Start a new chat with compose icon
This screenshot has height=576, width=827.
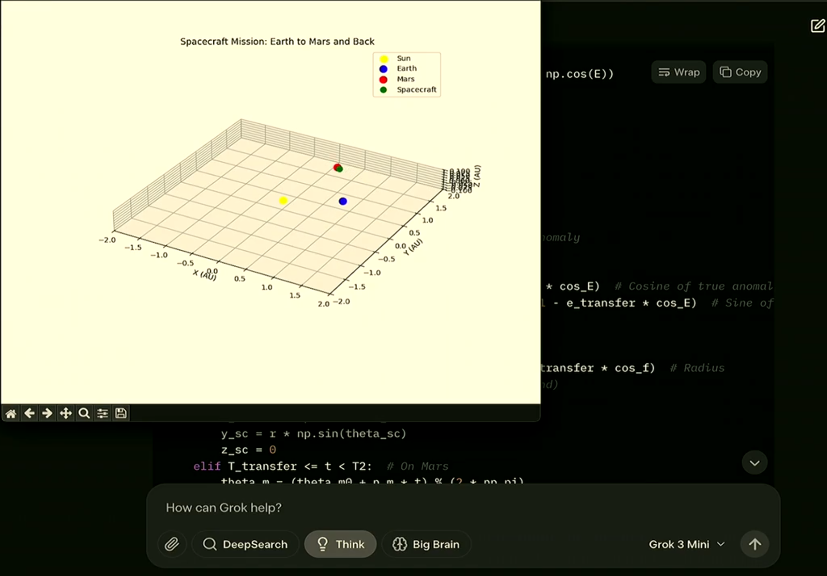pyautogui.click(x=817, y=26)
